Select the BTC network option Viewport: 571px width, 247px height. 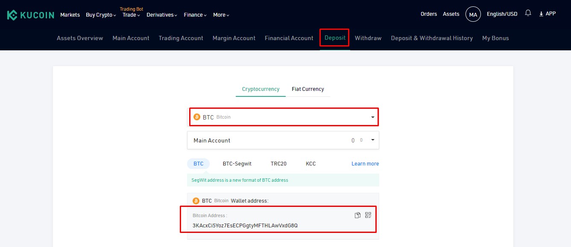(x=199, y=164)
